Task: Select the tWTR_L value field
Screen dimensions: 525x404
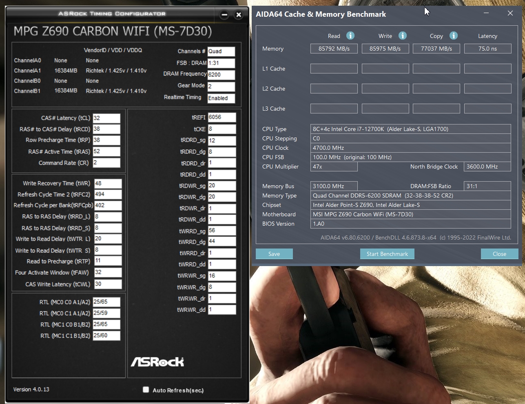Action: [108, 239]
